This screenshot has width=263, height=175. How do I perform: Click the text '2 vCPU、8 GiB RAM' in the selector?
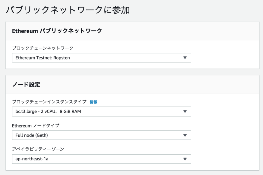coord(61,111)
